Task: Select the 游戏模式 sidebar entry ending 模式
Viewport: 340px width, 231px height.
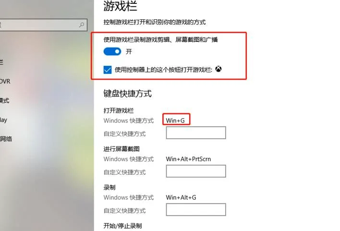Action: point(4,100)
